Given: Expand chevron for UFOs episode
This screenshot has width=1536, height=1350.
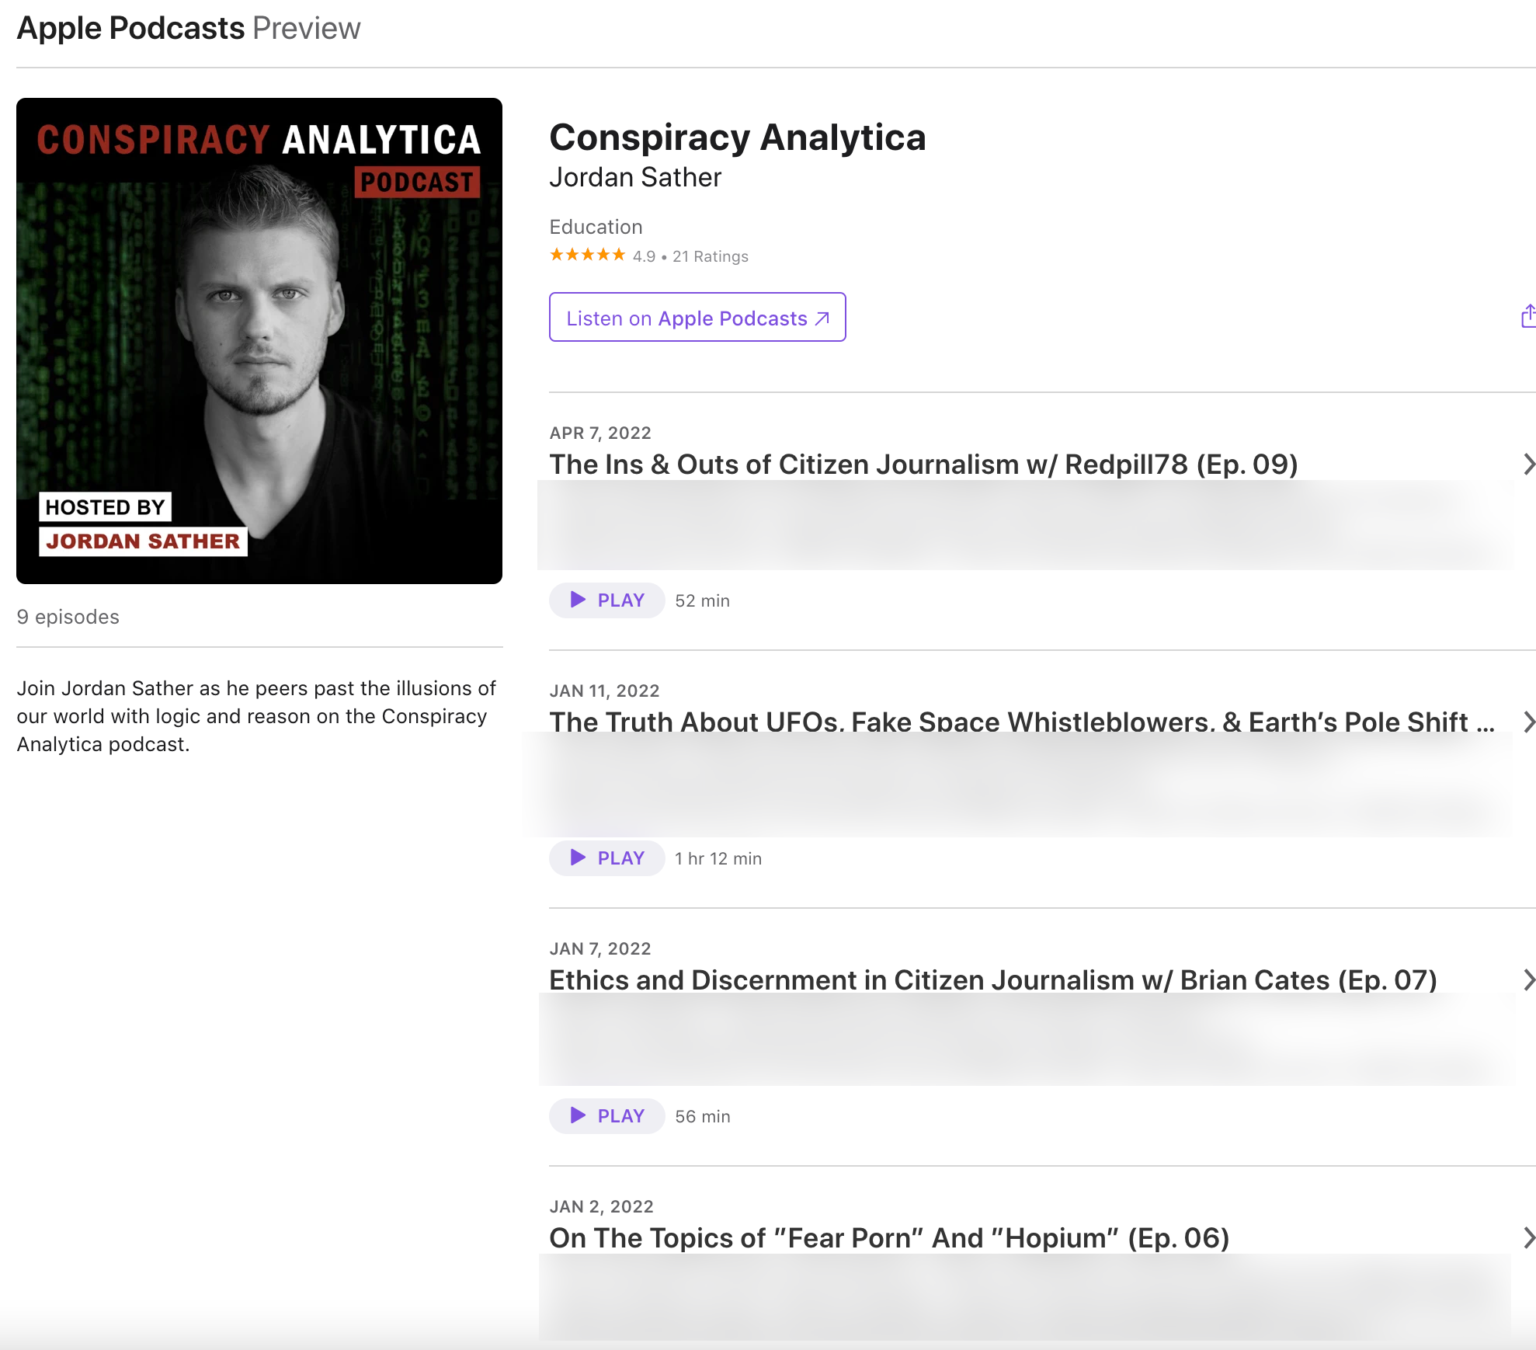Looking at the screenshot, I should 1527,722.
